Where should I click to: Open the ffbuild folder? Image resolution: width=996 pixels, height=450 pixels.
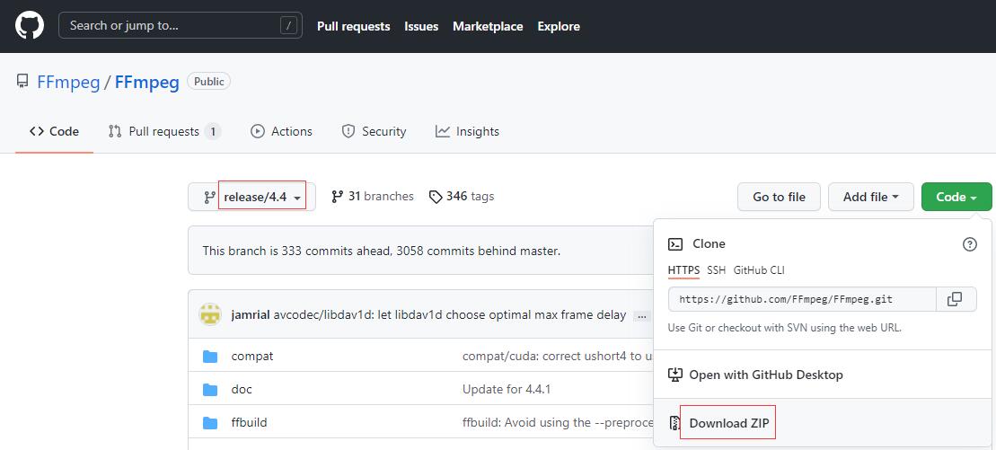(249, 422)
